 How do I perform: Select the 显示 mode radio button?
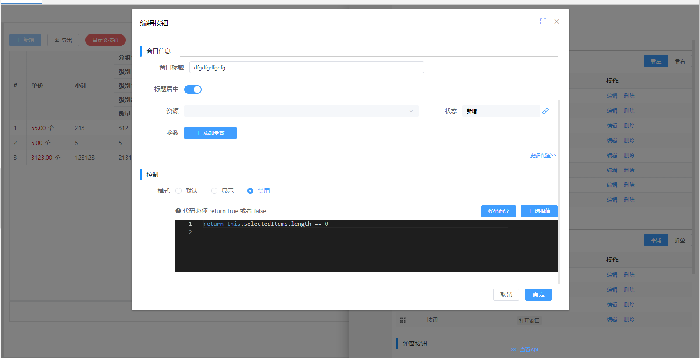click(214, 191)
